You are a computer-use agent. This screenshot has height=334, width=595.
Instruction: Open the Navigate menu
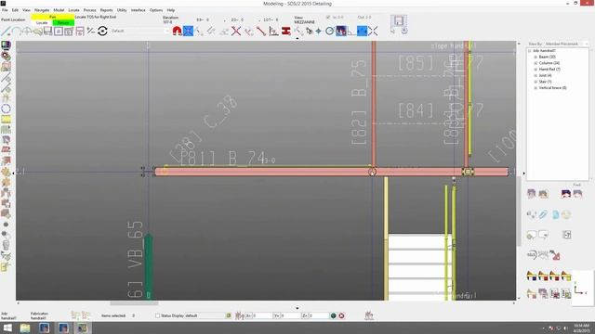click(x=42, y=10)
